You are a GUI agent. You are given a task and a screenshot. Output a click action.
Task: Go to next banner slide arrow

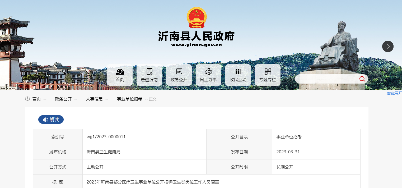(388, 47)
